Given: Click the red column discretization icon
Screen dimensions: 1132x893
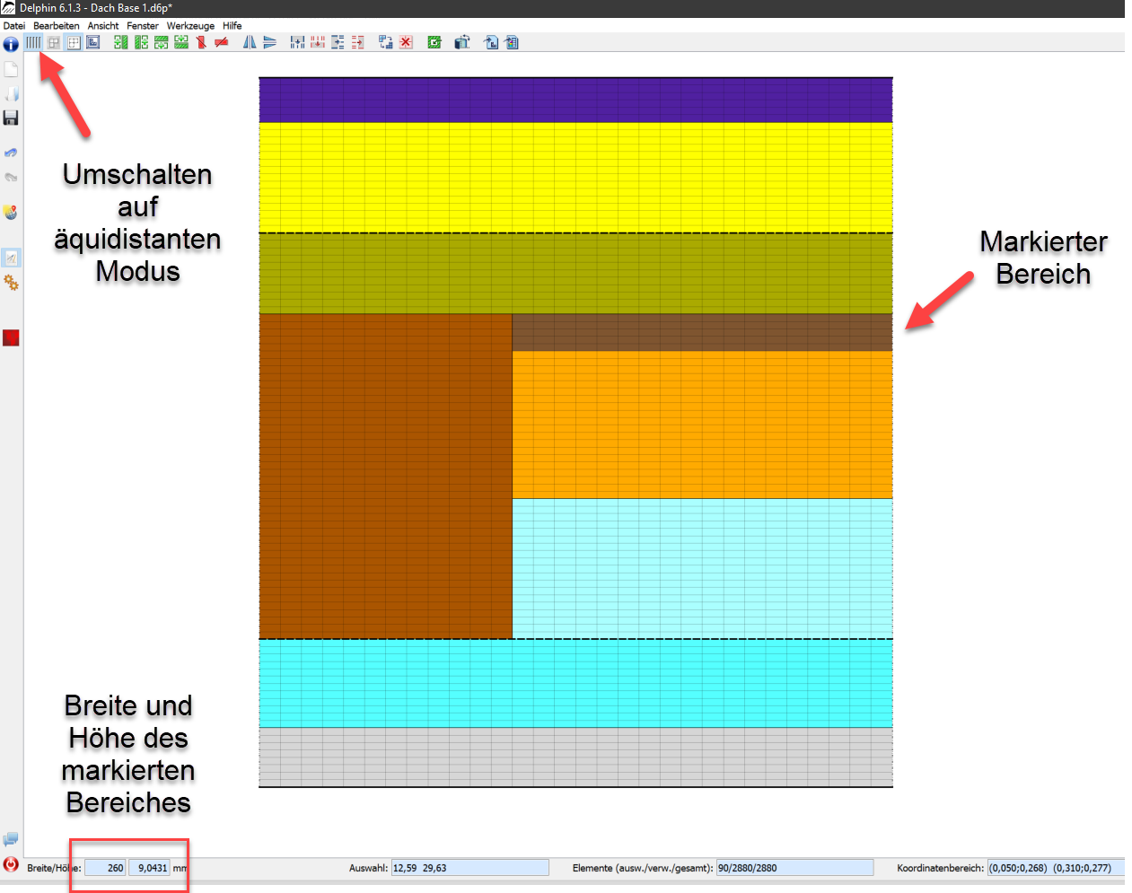Looking at the screenshot, I should pos(317,42).
